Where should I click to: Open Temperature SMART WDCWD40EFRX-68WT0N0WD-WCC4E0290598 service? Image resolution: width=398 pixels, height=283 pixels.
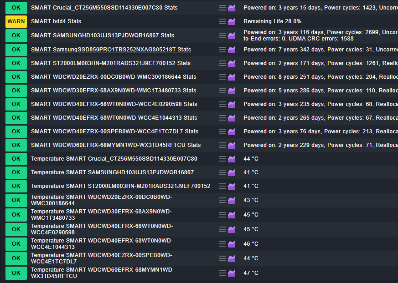tap(102, 229)
